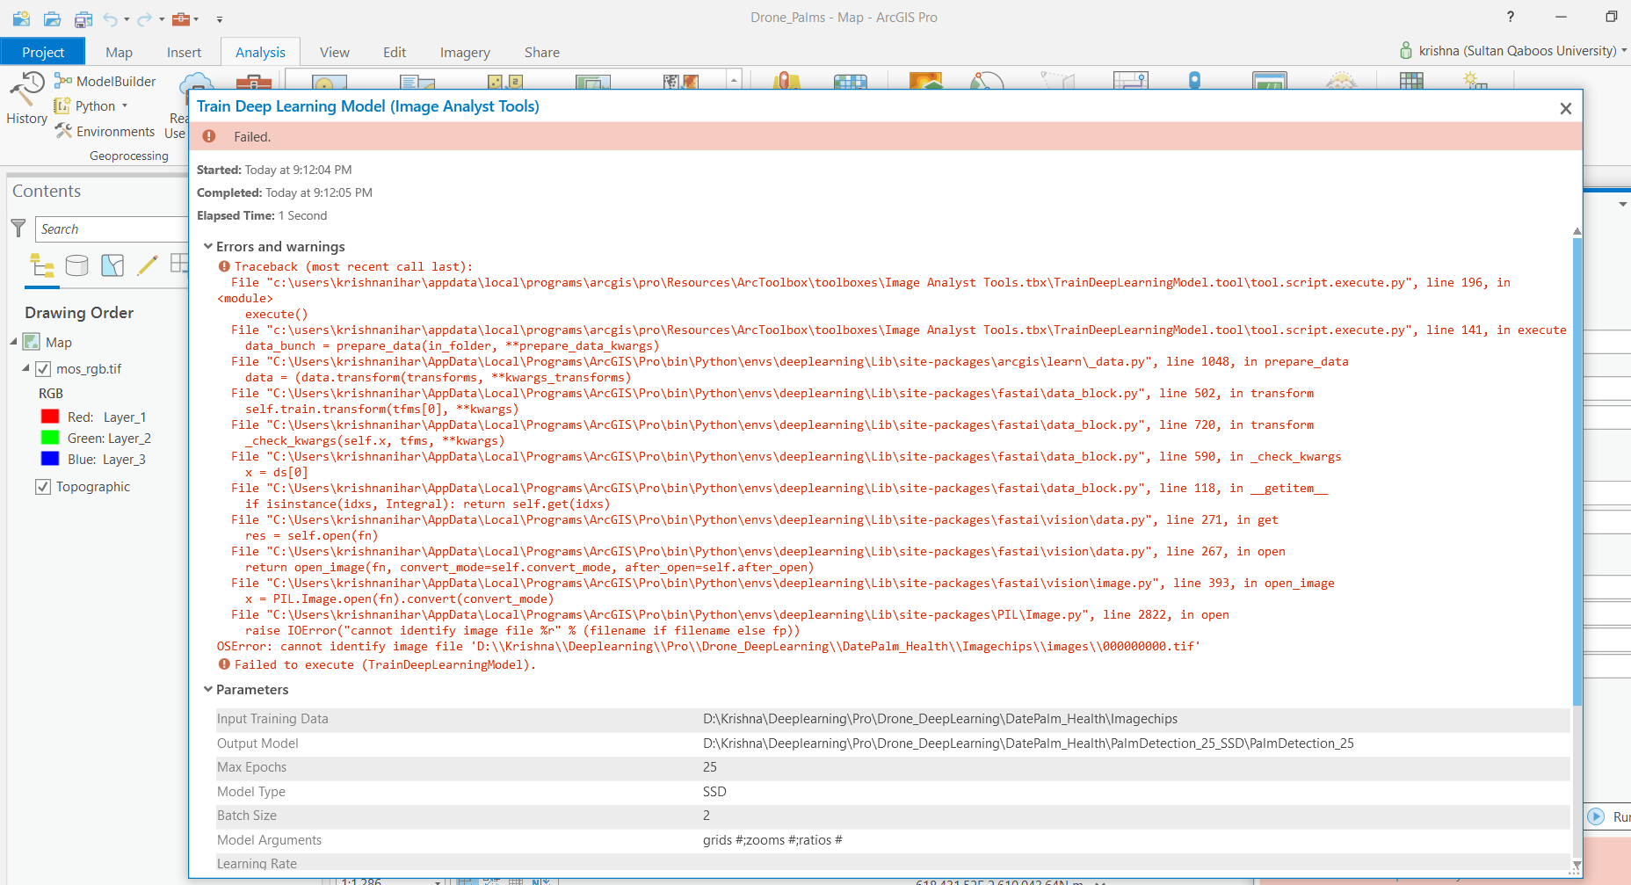1631x885 pixels.
Task: Click the New Project quick access icon
Action: [x=21, y=18]
